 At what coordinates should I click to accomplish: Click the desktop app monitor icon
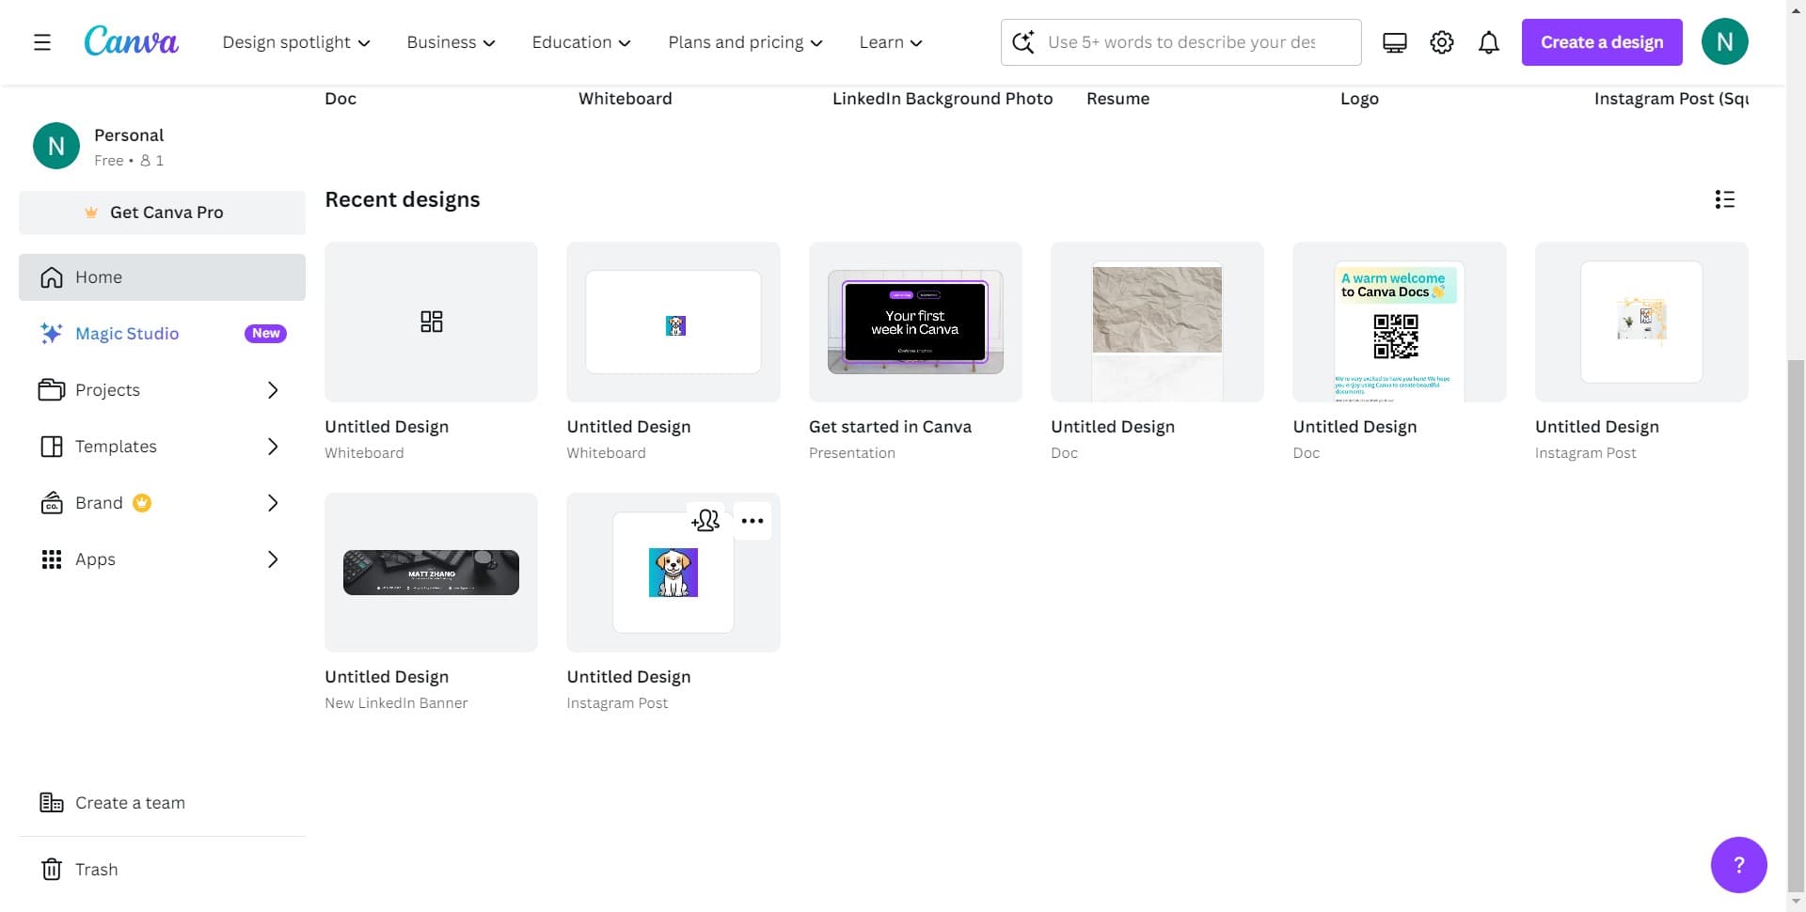pyautogui.click(x=1394, y=42)
